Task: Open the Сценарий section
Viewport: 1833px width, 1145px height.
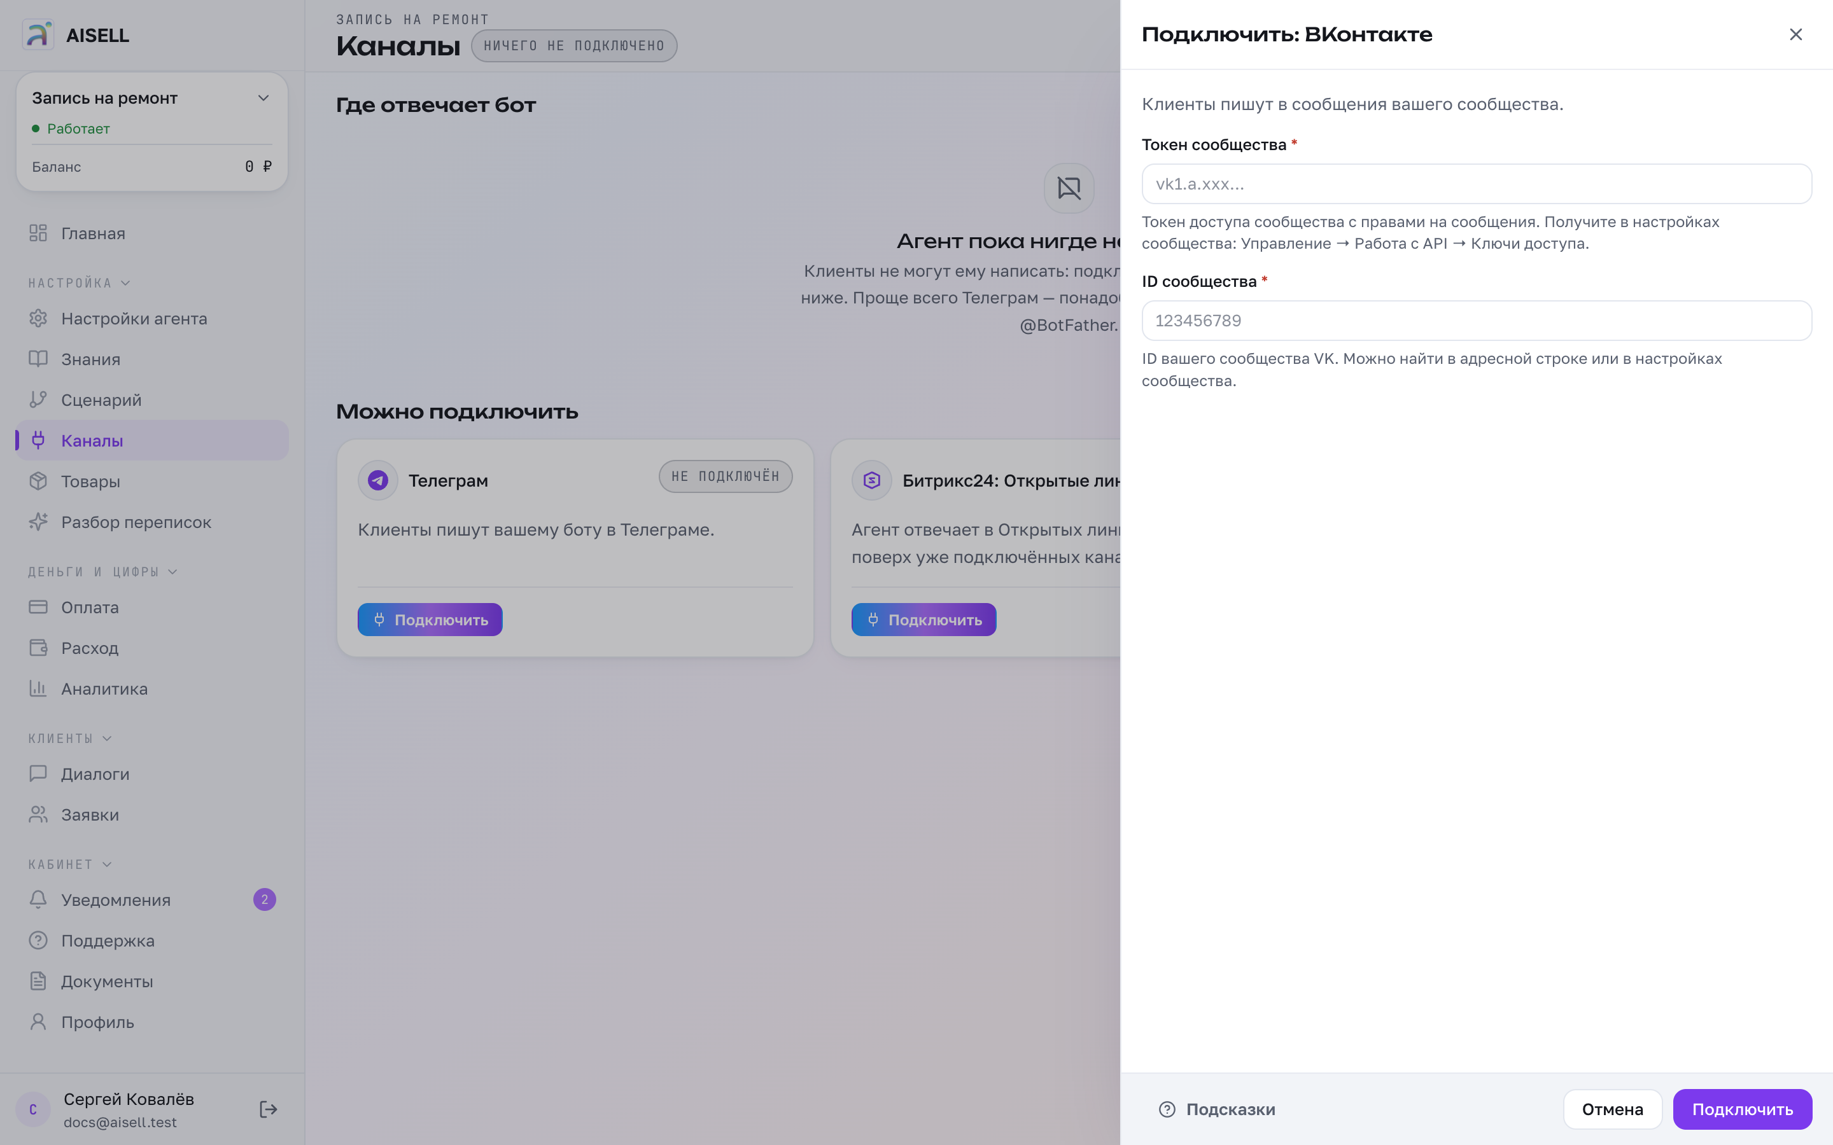Action: [152, 400]
